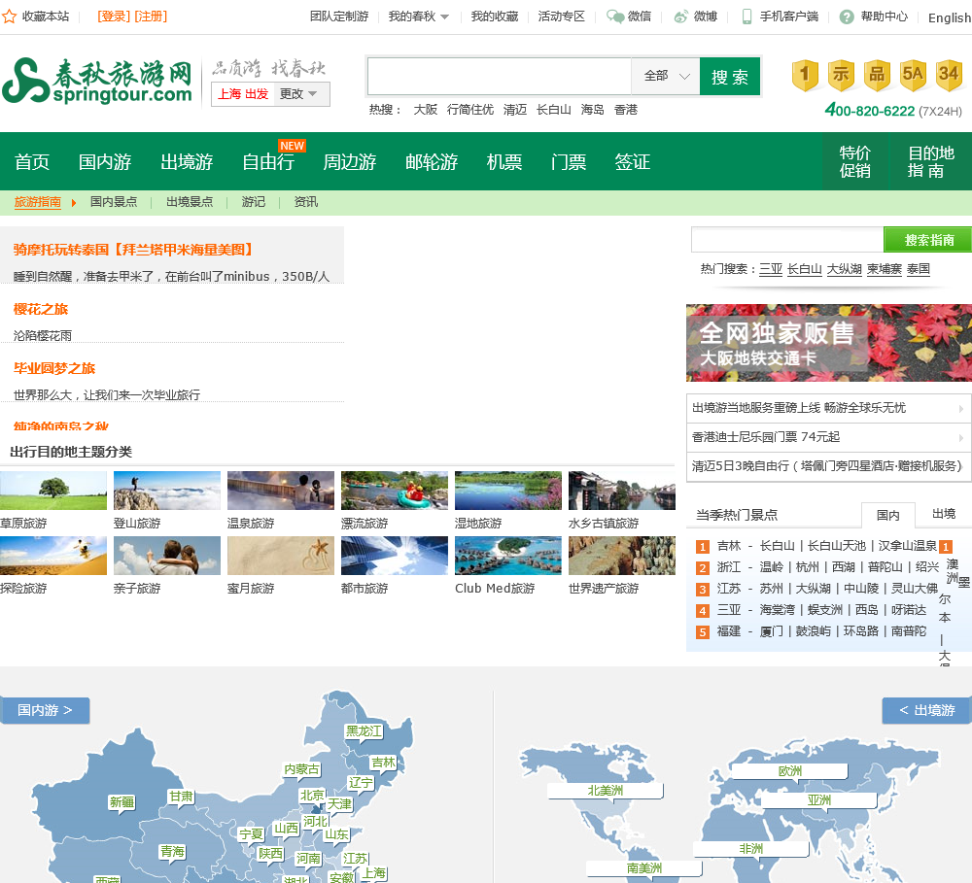The height and width of the screenshot is (883, 972).
Task: Click the gold badge labeled 1
Action: coord(805,76)
